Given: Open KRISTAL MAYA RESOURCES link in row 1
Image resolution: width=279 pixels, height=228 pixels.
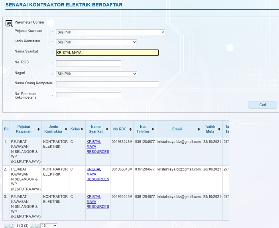Looking at the screenshot, I should pyautogui.click(x=98, y=147).
